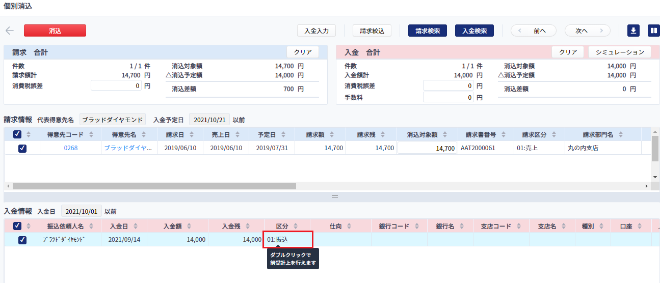Open 入金入力 screen

click(316, 31)
